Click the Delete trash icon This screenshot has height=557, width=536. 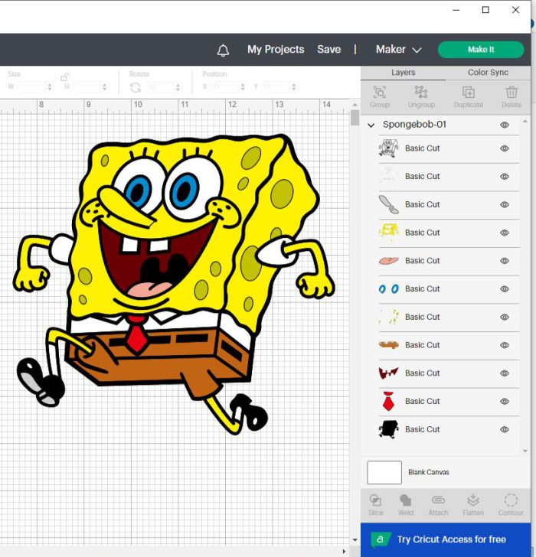point(511,92)
